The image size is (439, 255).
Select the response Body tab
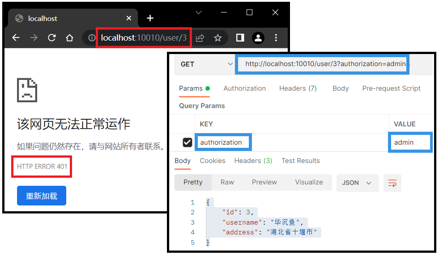pos(183,161)
